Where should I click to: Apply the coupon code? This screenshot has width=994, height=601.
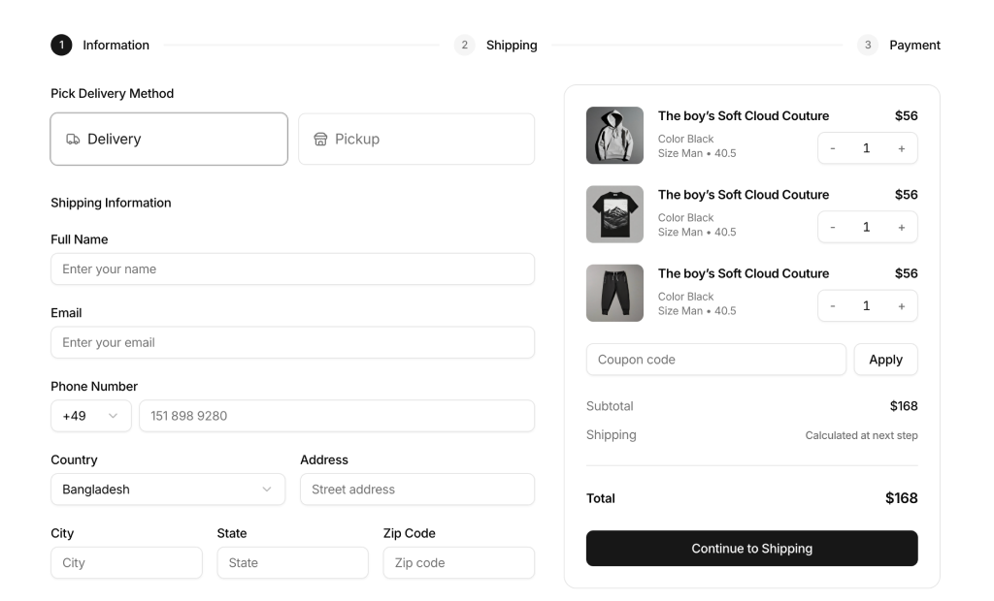[x=885, y=359]
